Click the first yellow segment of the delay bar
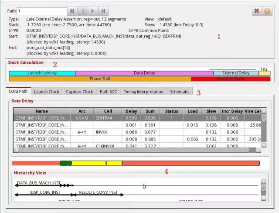This screenshot has height=213, width=279. (88, 163)
